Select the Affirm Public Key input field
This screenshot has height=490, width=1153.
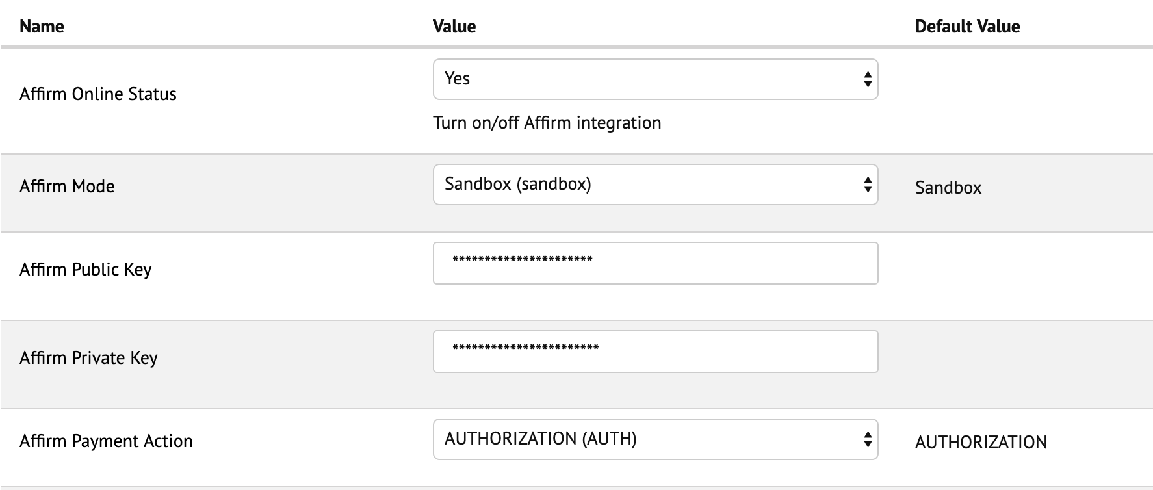654,263
